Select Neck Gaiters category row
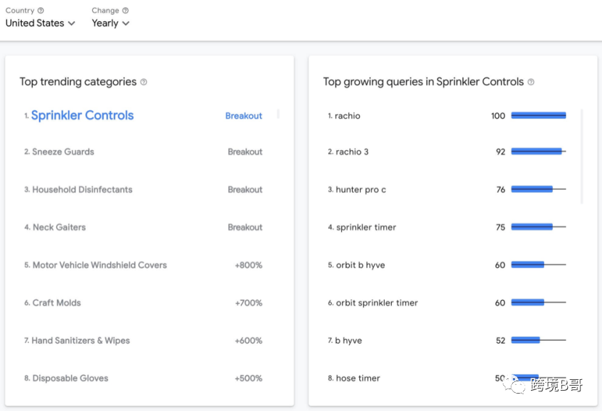 [59, 228]
